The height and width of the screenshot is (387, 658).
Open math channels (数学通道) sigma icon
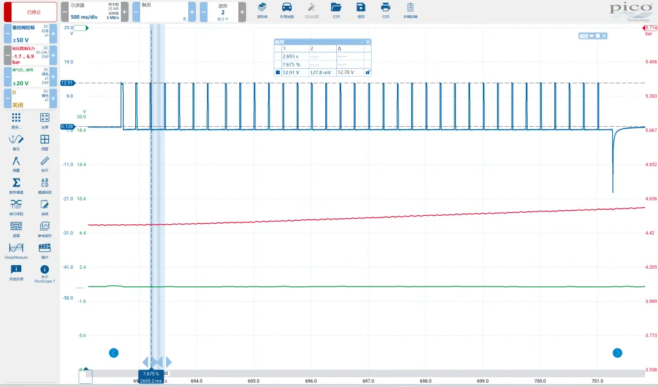coord(16,185)
